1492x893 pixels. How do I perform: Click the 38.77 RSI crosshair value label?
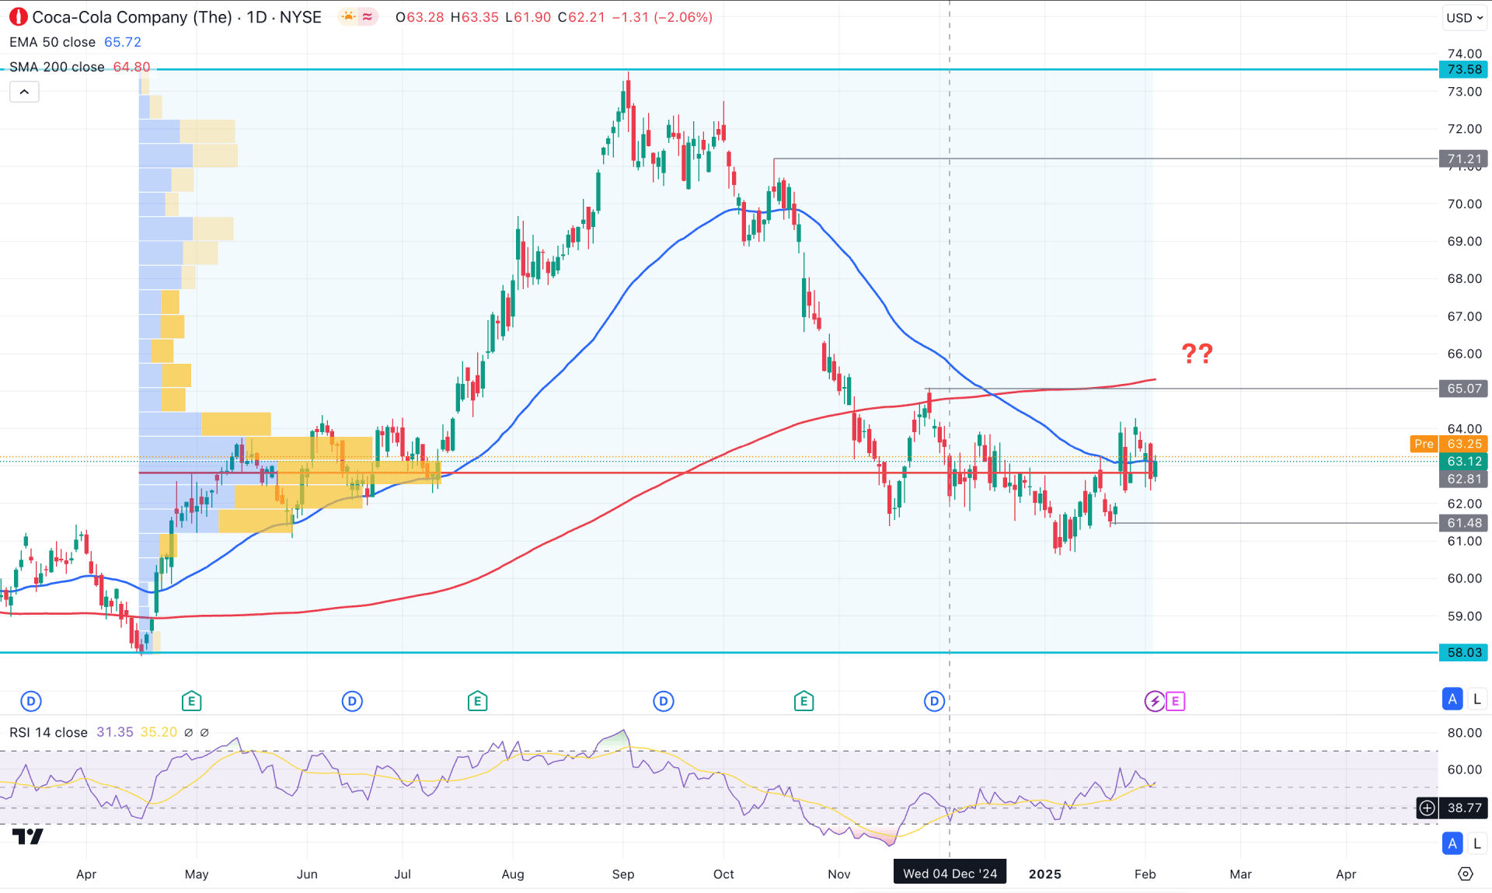pos(1464,808)
